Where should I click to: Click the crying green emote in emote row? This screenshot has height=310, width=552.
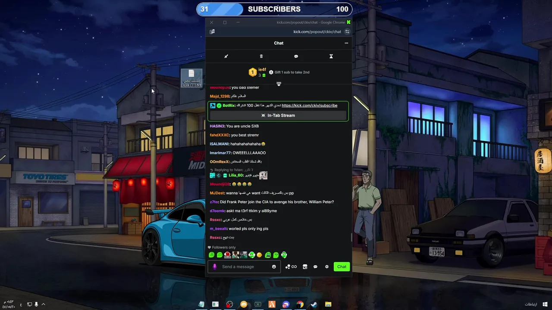pos(268,255)
